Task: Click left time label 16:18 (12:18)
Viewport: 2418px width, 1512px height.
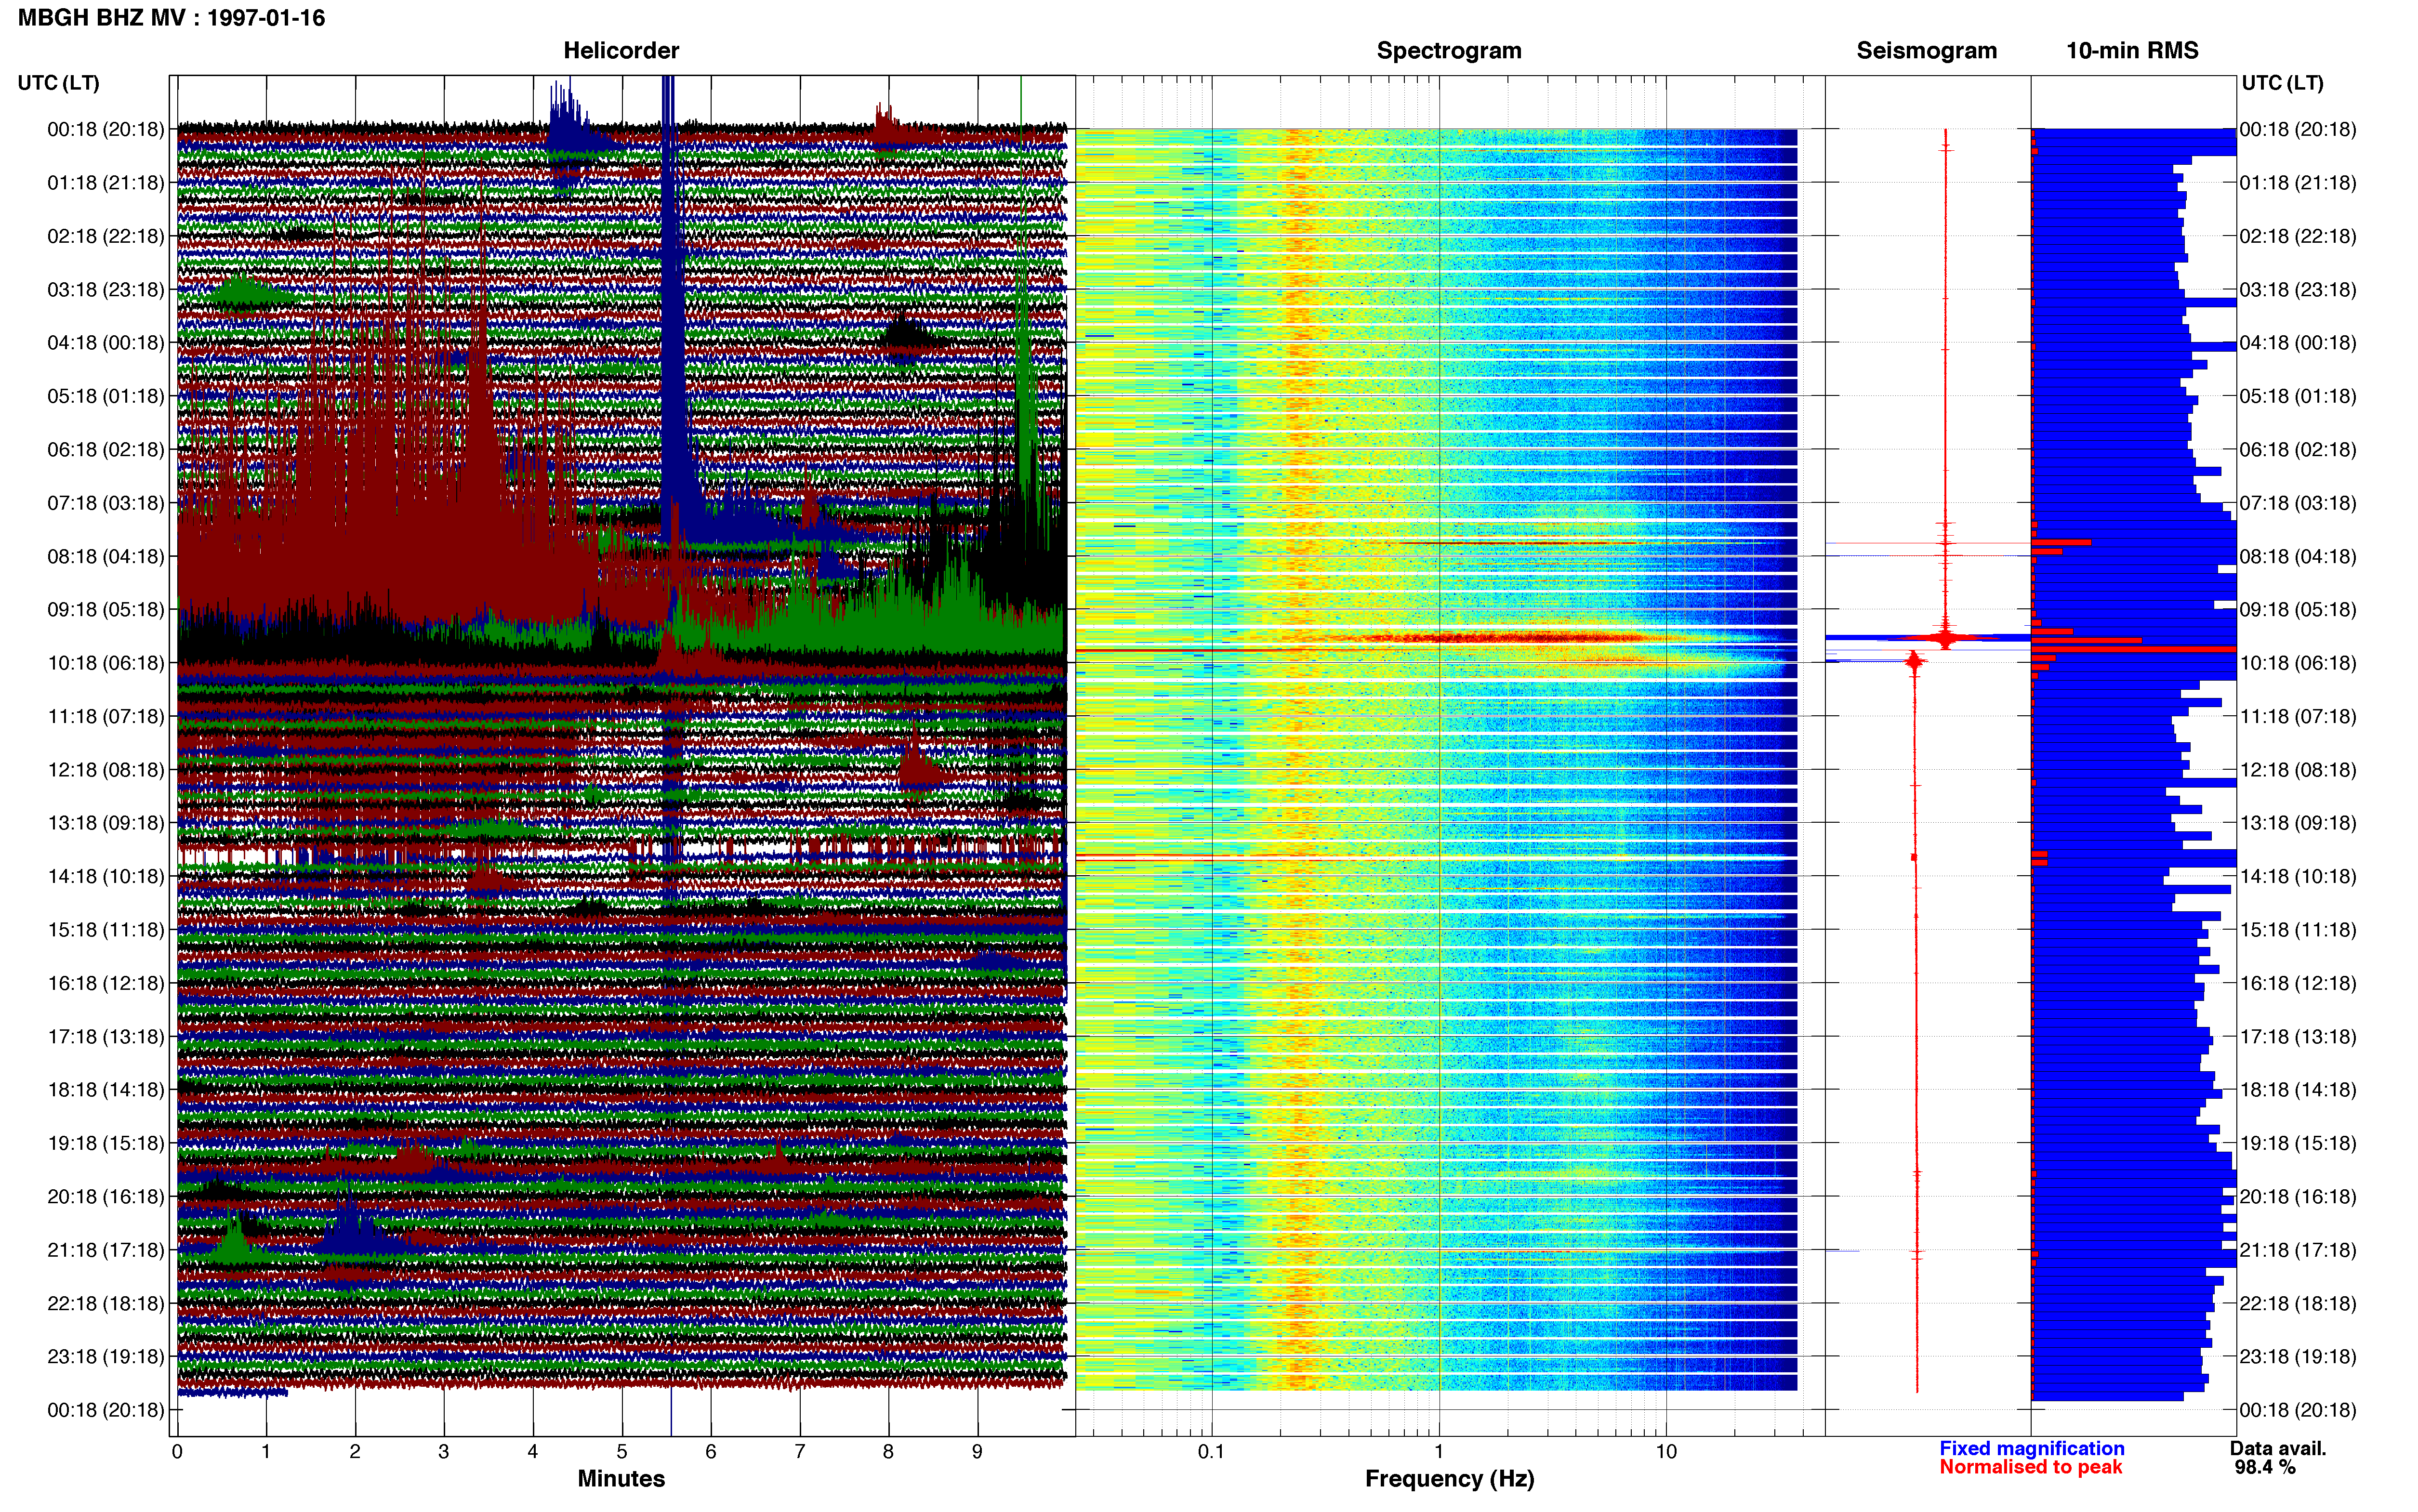Action: pos(106,983)
